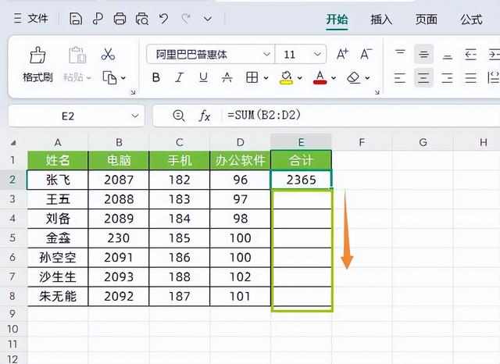Select column A header
Viewport: 500px width, 364px height.
coord(58,142)
